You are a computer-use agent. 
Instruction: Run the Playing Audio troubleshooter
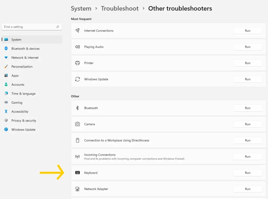tap(248, 47)
